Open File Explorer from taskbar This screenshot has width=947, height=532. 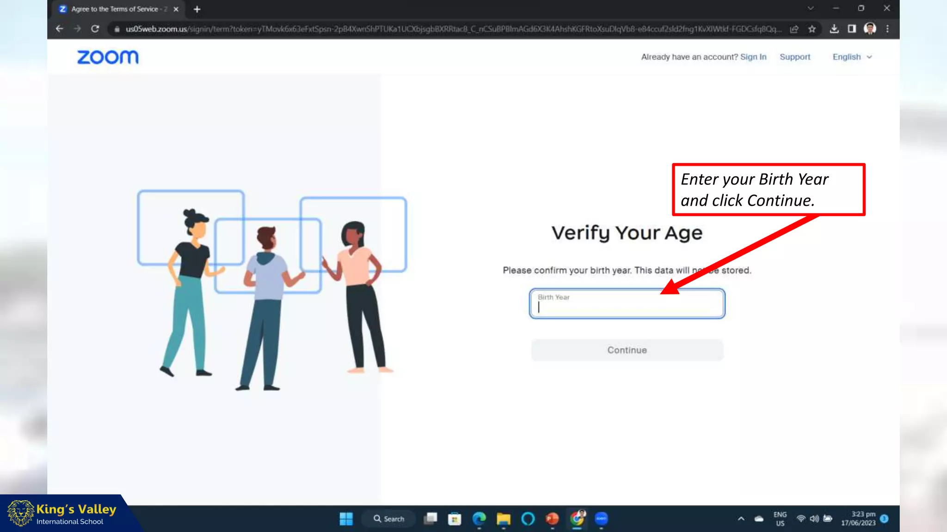(x=503, y=519)
